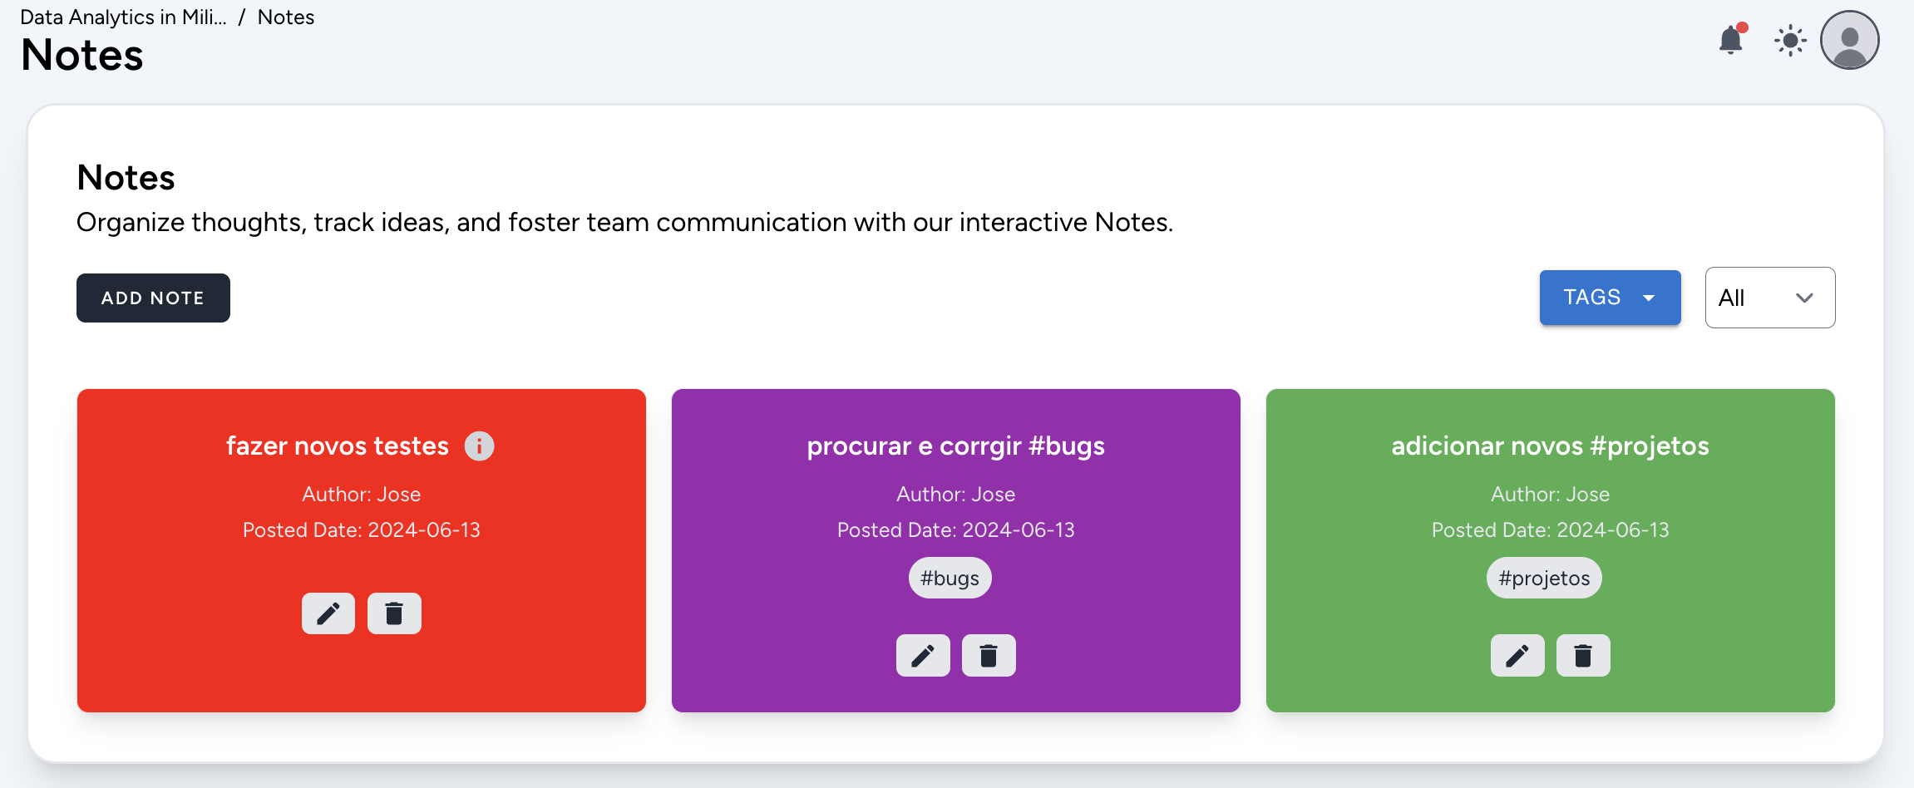Edit the fazer novos testes note

pos(328,613)
